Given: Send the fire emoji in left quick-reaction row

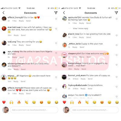Looking at the screenshot, I should coord(19,102).
